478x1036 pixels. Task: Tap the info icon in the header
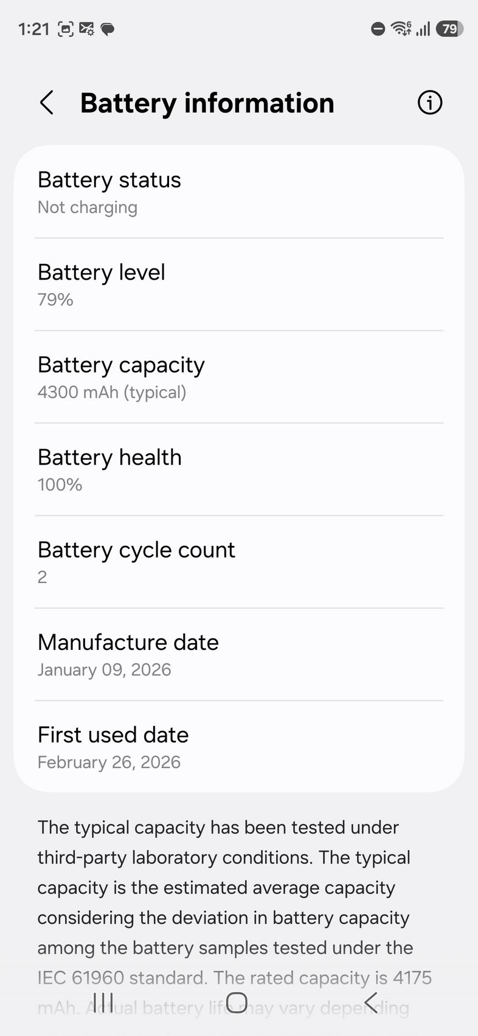pyautogui.click(x=429, y=103)
